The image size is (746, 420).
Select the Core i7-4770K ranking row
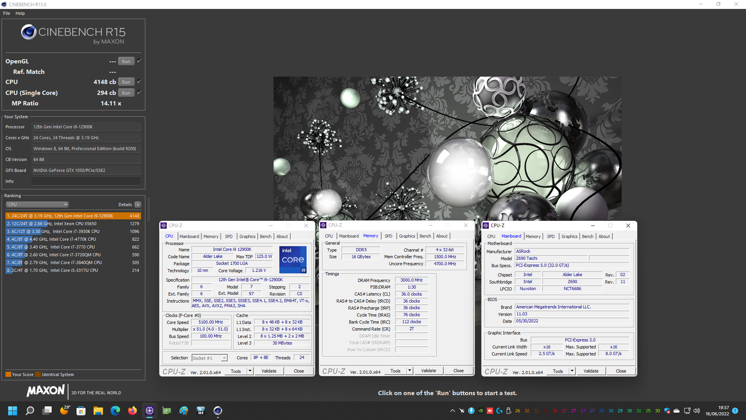(73, 239)
